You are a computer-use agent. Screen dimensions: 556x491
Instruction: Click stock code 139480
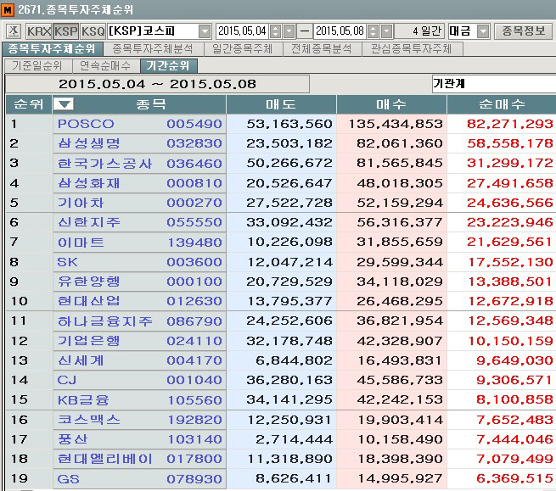click(194, 243)
